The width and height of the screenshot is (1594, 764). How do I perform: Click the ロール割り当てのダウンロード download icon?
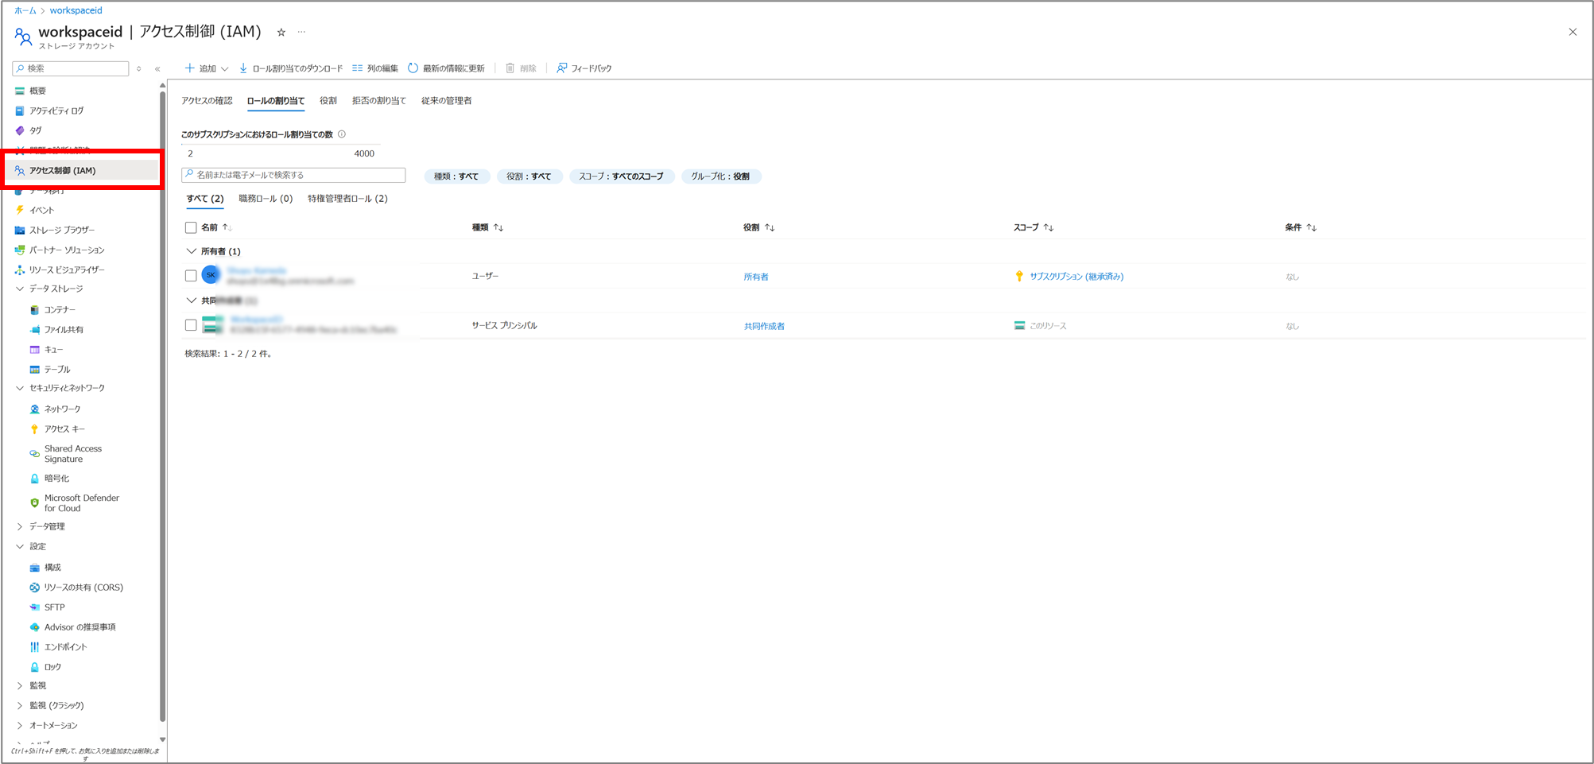(x=243, y=68)
